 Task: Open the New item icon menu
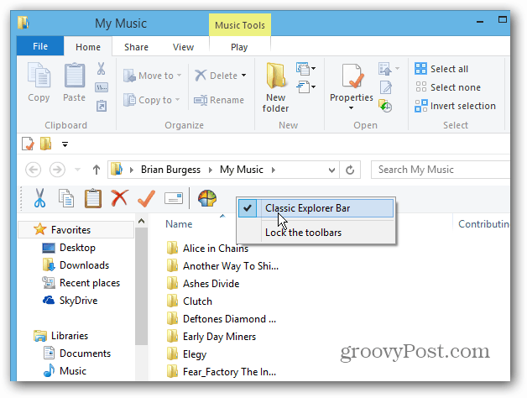point(305,69)
